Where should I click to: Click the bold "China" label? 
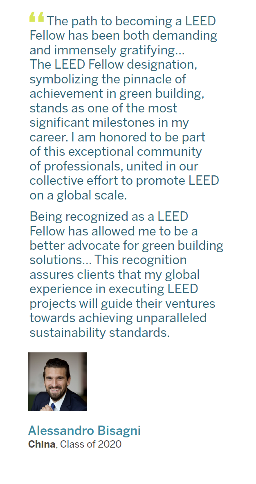coord(42,444)
